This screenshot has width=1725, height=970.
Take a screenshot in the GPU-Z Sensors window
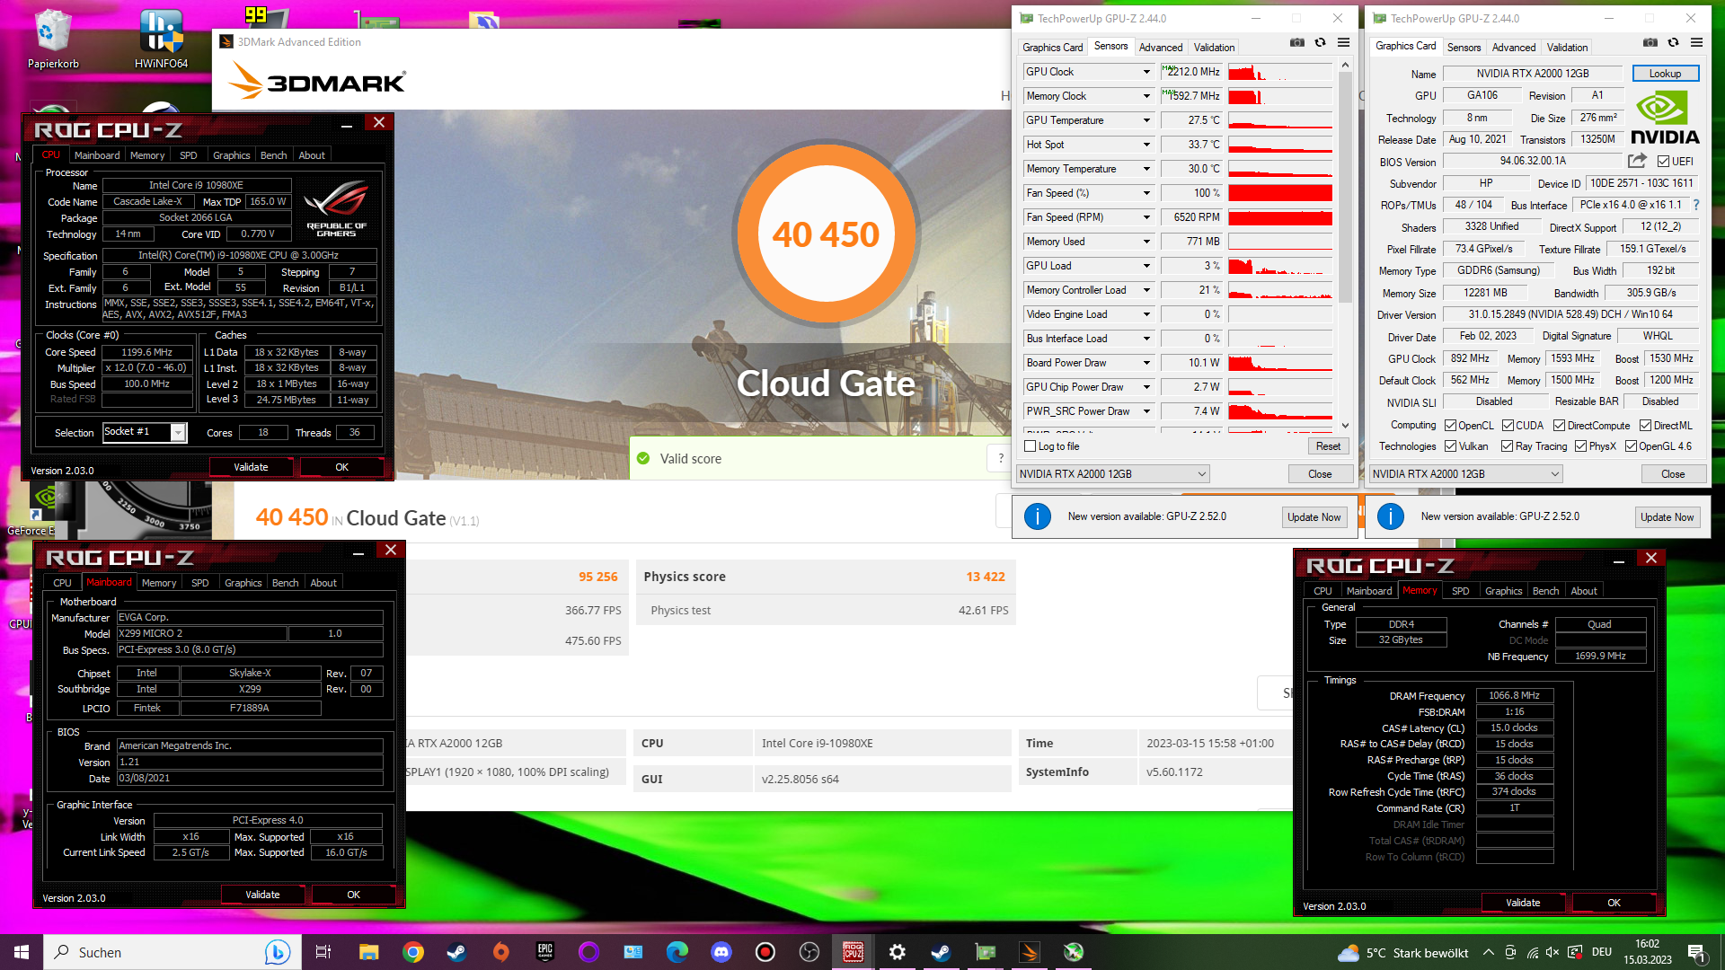pos(1296,42)
